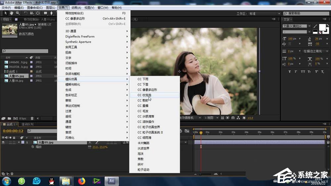This screenshot has width=331, height=186.
Task: Toggle the eye visibility of layer 人像05.jpg
Action: [4, 142]
